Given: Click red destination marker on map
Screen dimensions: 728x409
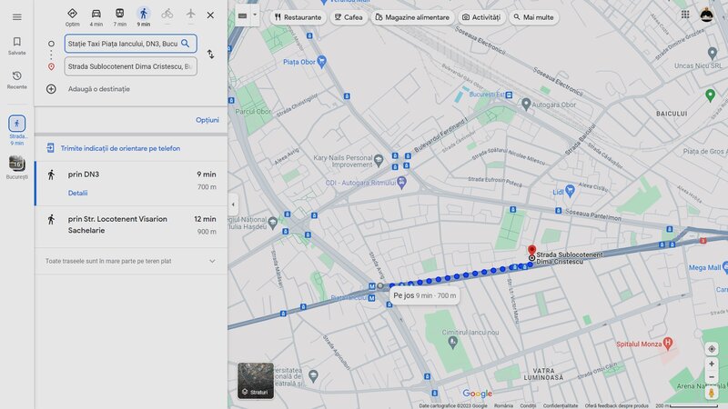Looking at the screenshot, I should click(531, 251).
